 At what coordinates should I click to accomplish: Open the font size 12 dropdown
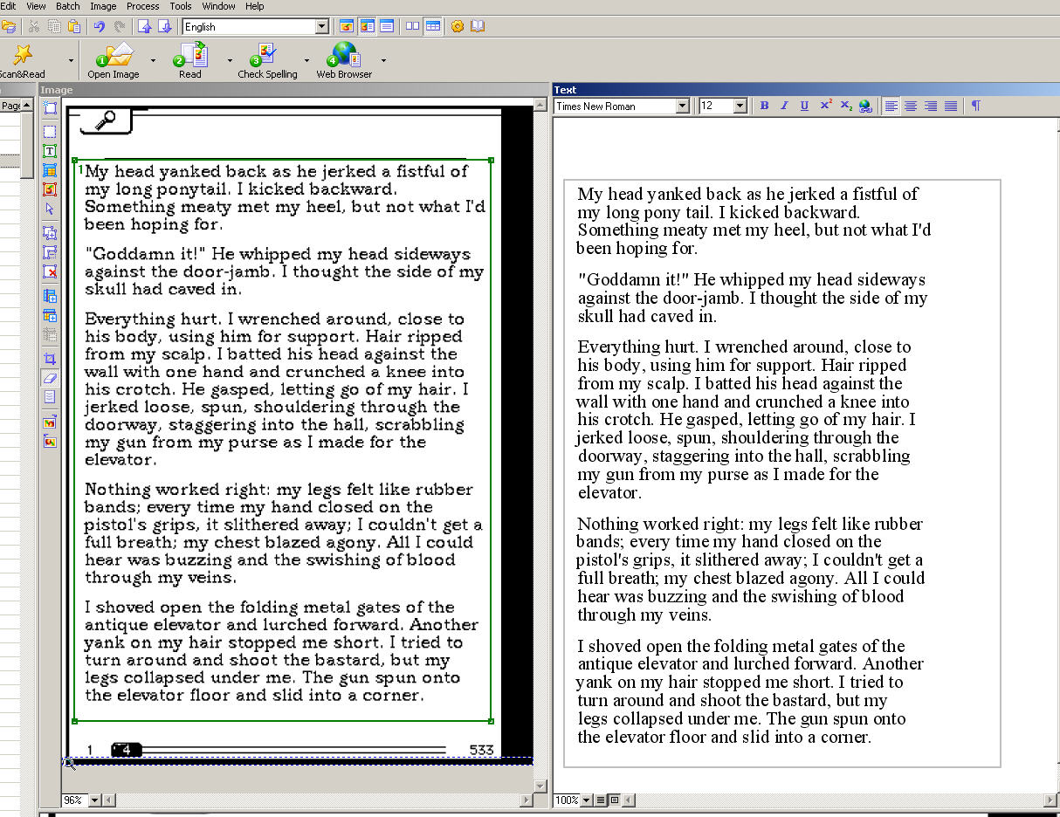[x=740, y=106]
